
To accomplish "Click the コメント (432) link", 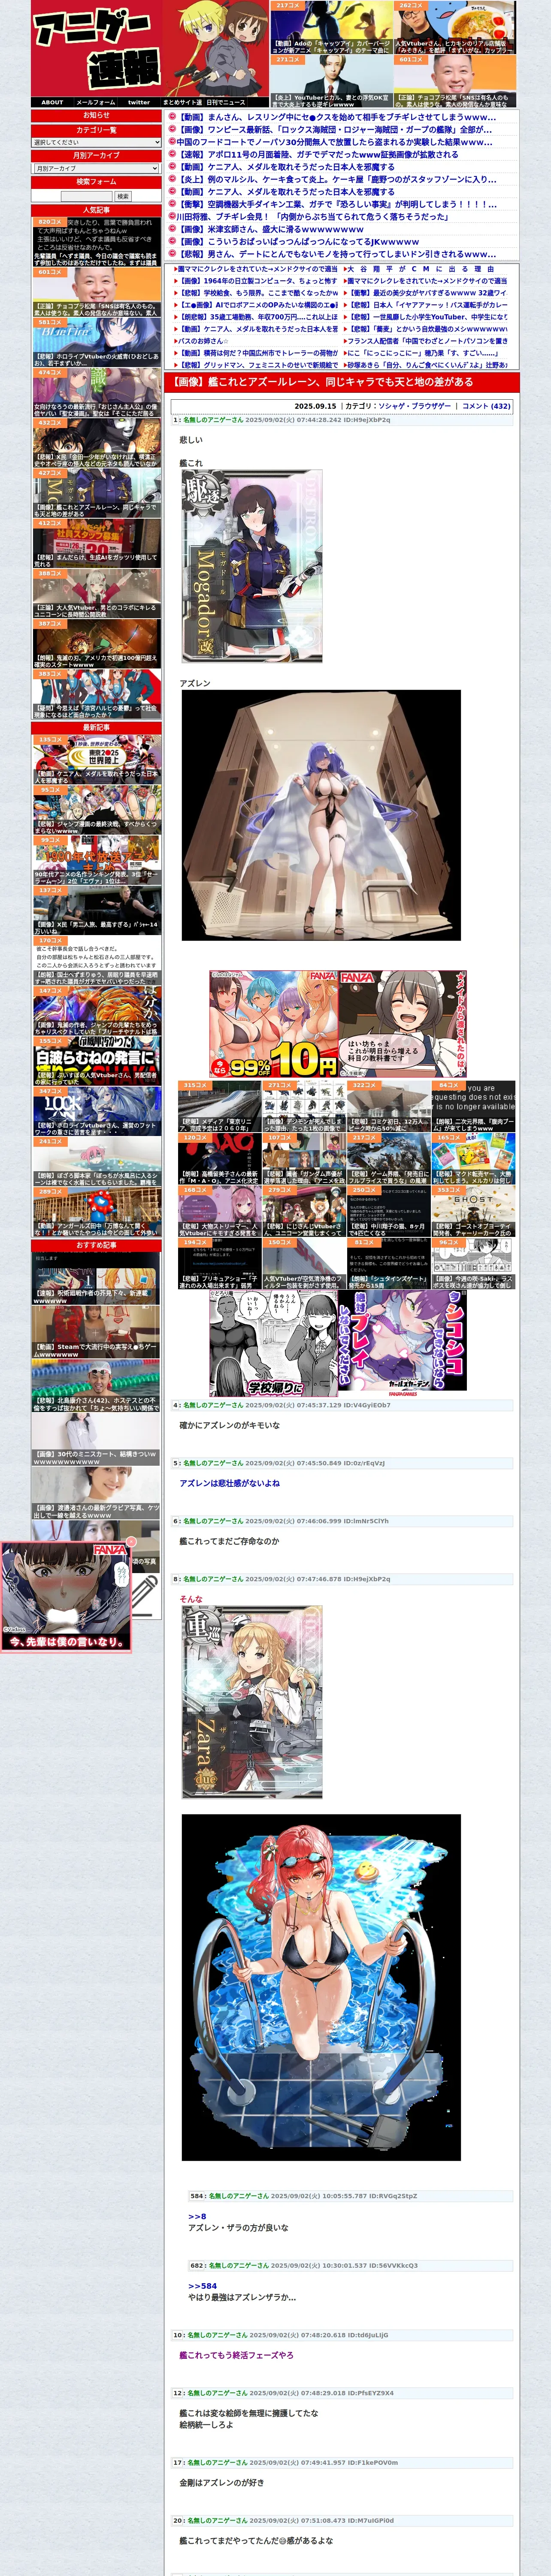I will point(486,406).
